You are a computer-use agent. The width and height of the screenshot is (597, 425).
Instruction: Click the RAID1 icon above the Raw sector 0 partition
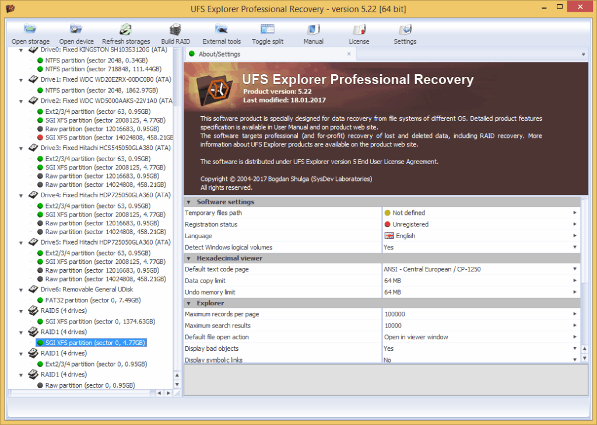(33, 375)
